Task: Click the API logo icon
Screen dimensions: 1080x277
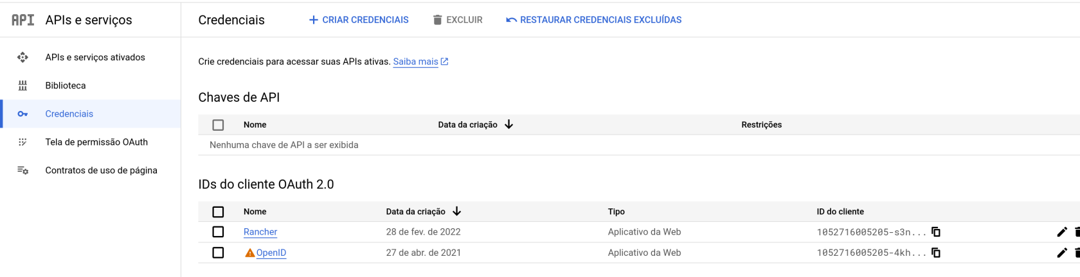Action: 23,20
